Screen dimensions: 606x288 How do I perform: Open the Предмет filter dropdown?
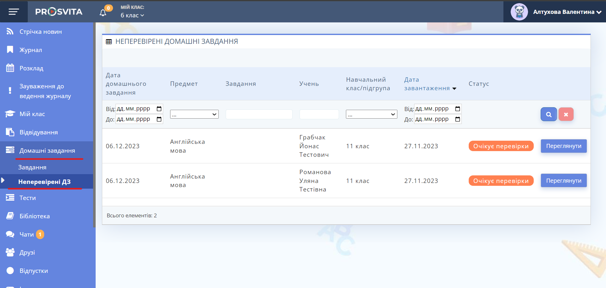194,114
